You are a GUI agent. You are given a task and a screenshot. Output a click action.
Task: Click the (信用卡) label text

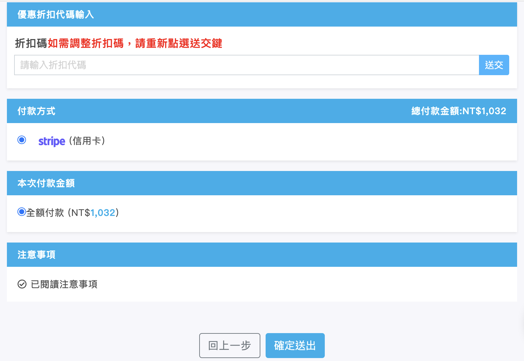(87, 141)
